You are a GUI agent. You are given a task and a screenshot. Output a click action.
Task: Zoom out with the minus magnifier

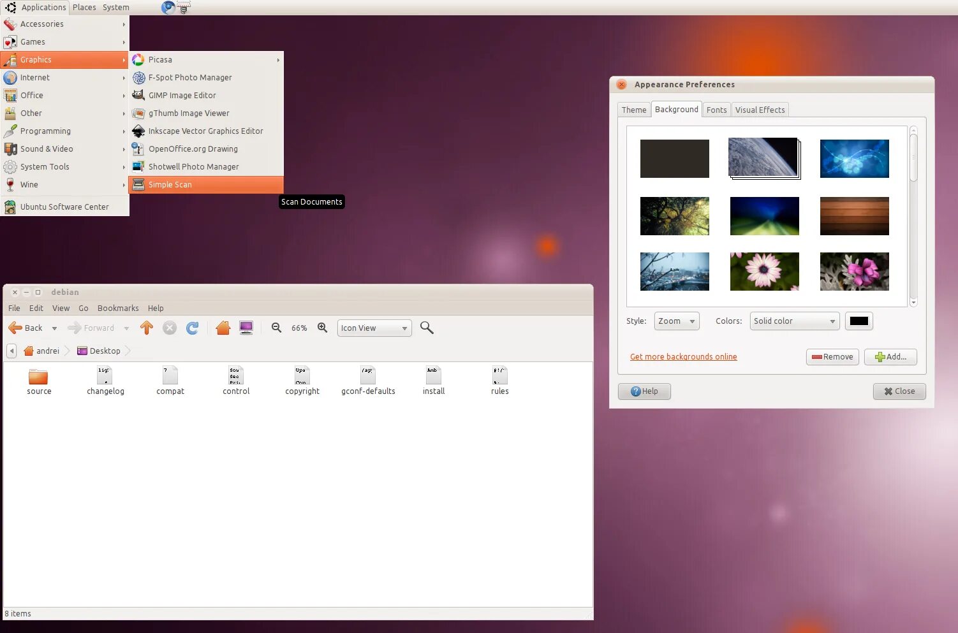point(276,328)
